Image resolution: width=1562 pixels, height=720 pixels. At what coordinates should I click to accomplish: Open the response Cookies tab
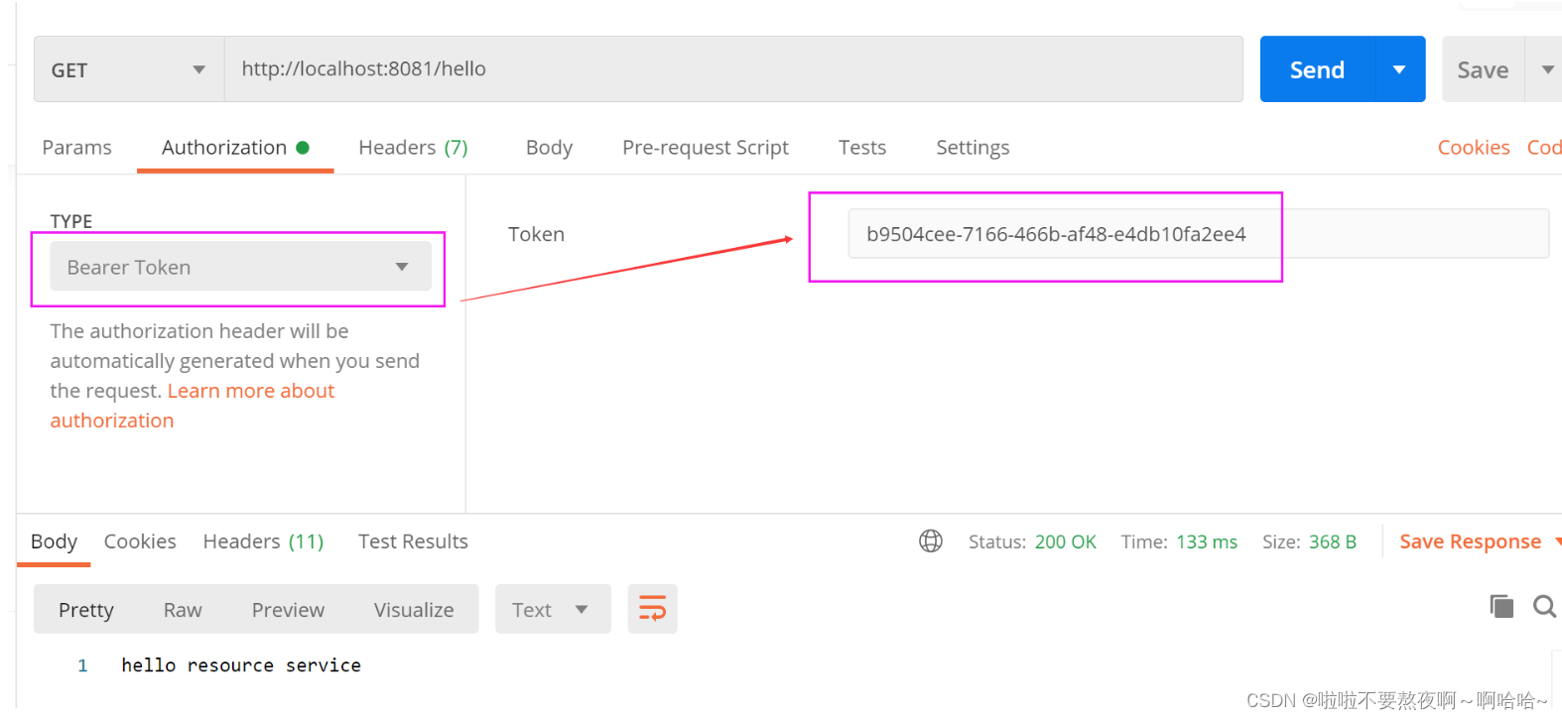140,541
